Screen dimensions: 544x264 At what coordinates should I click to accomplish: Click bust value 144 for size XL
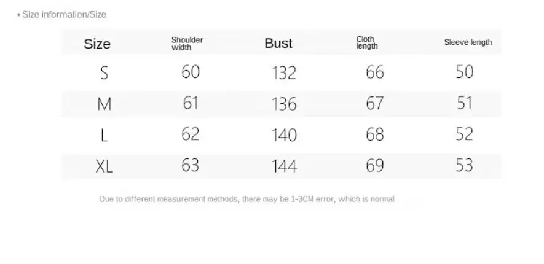point(284,166)
